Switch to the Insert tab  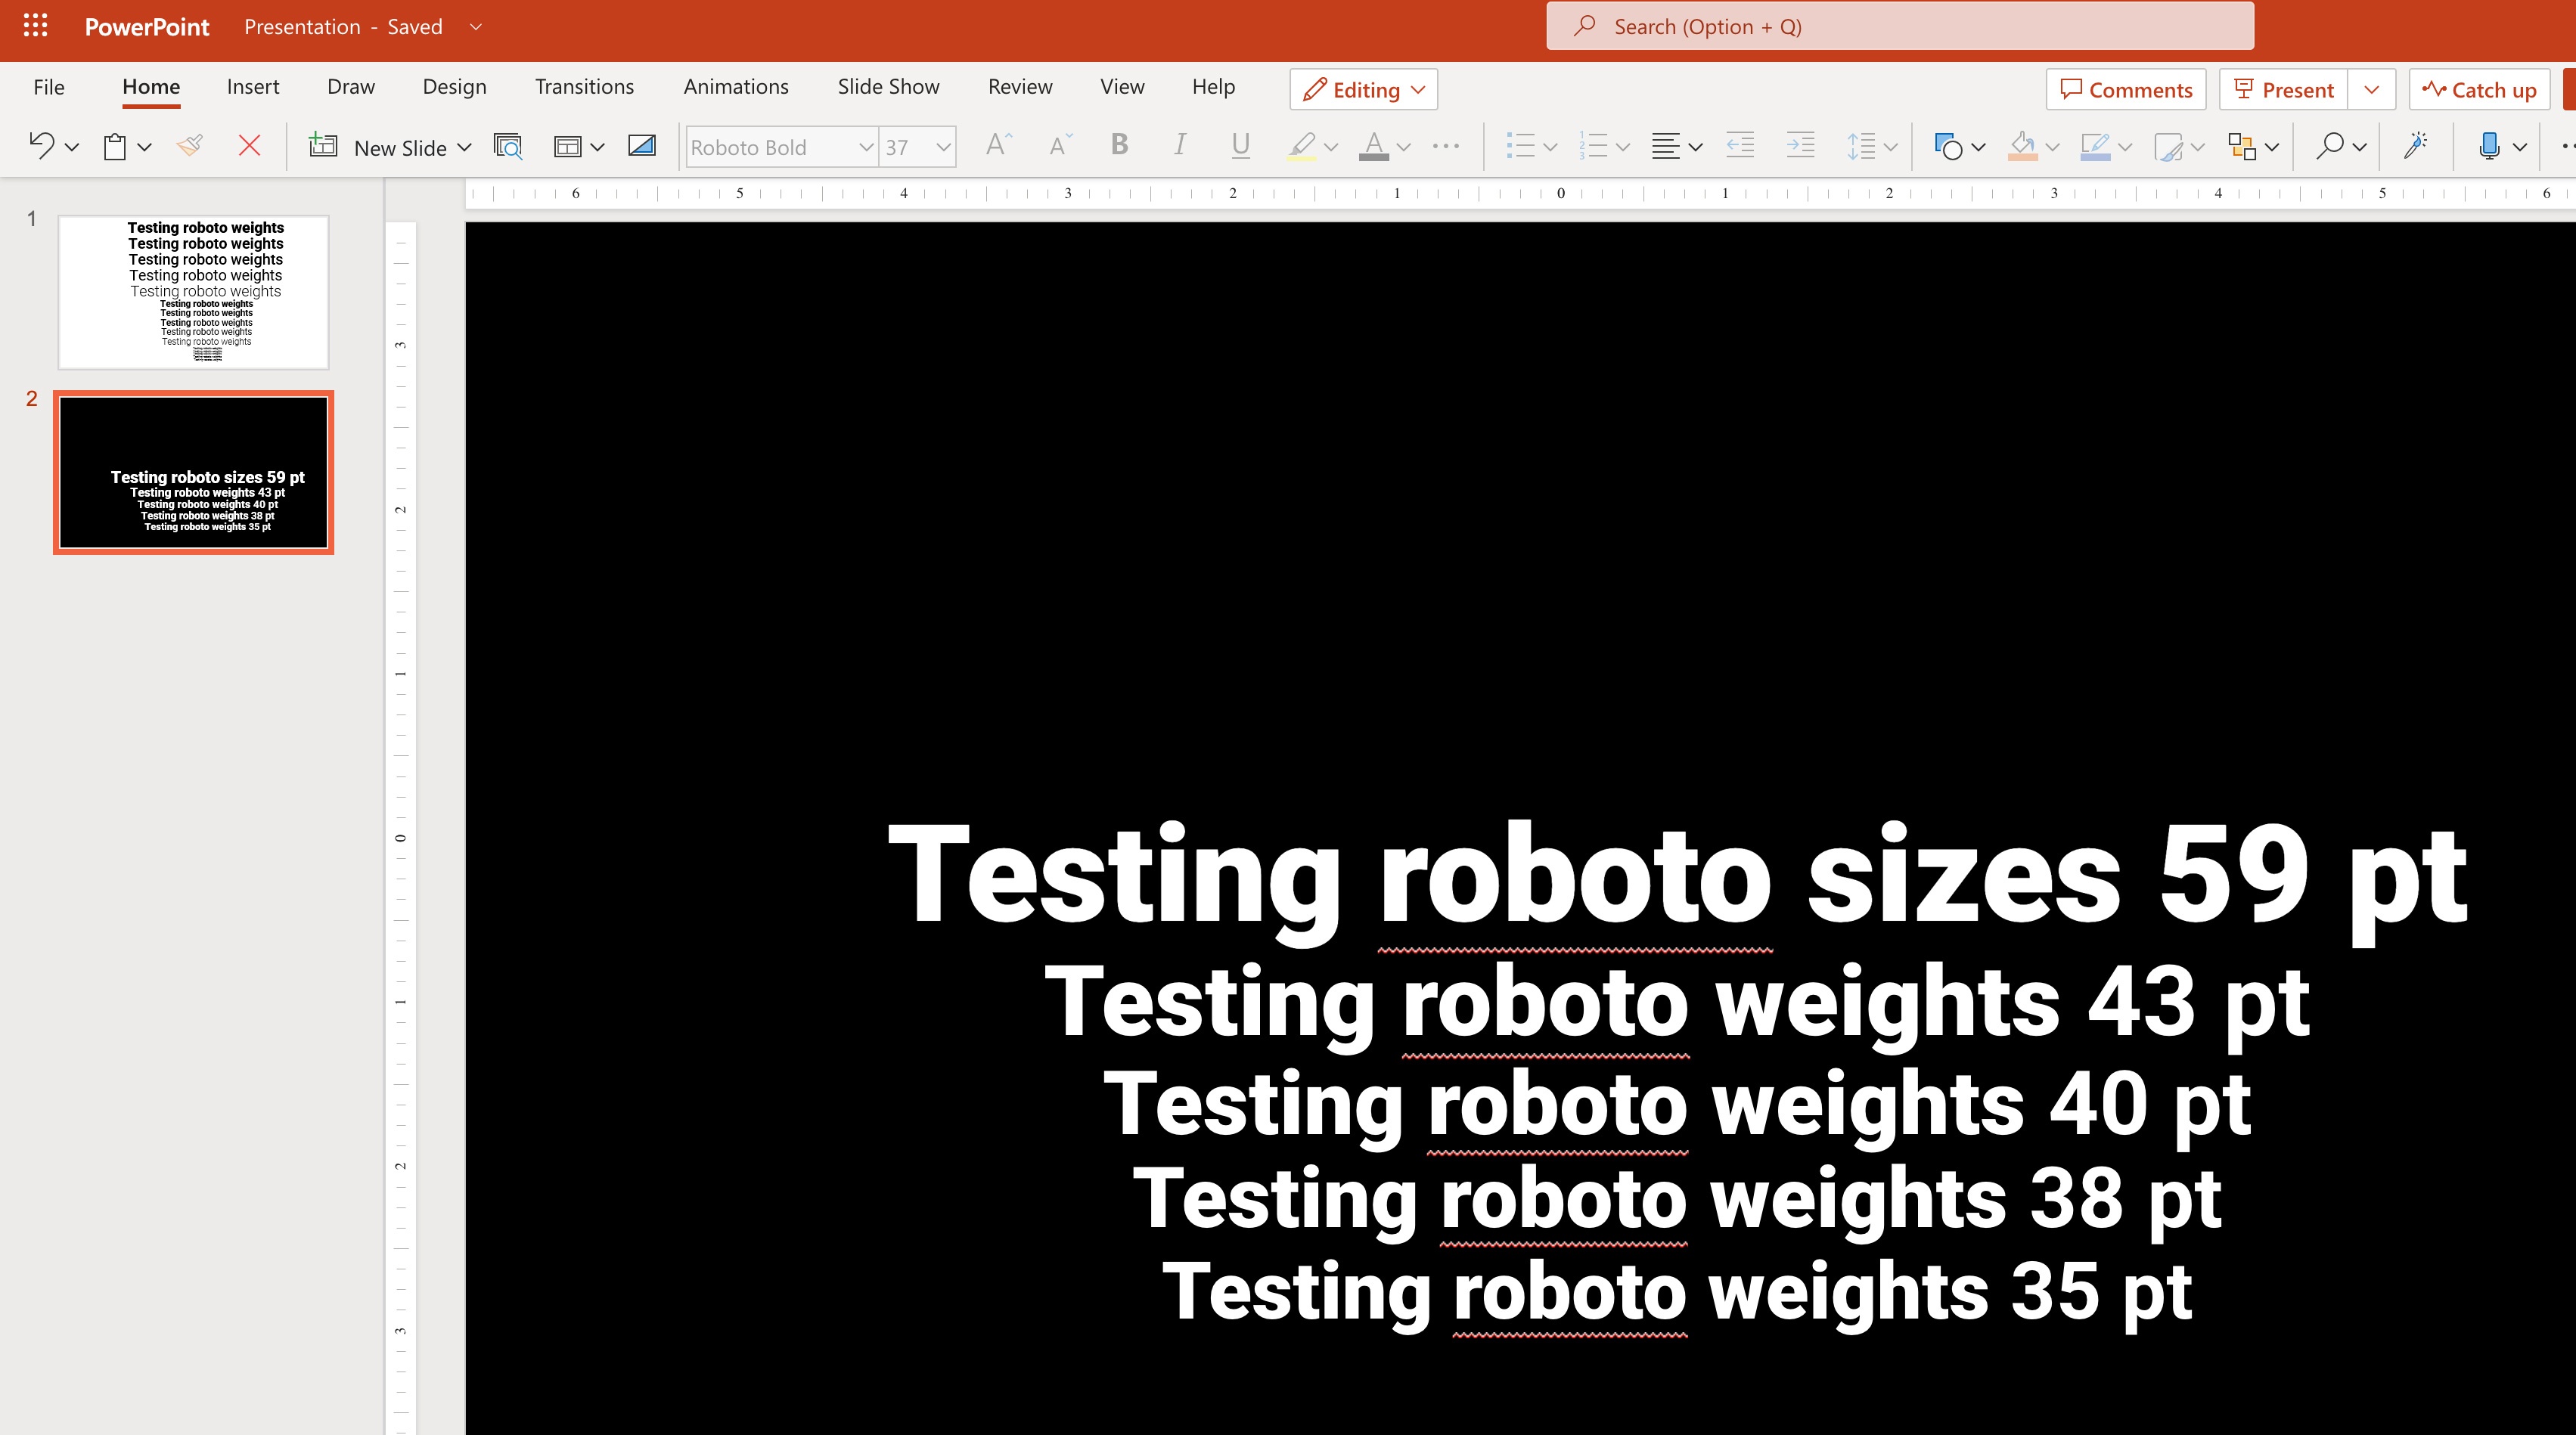pos(253,87)
